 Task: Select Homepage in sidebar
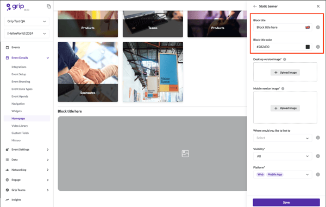(27, 119)
